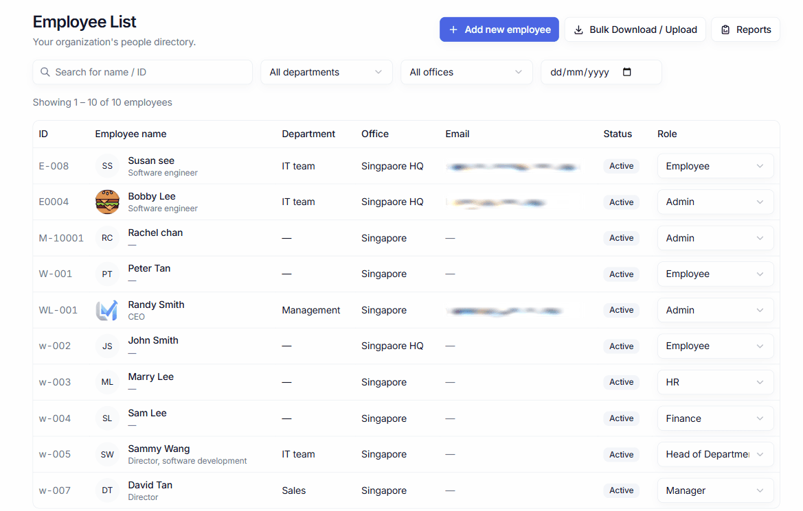The height and width of the screenshot is (511, 803).
Task: Click Sales department in David Tan row
Action: pyautogui.click(x=293, y=490)
